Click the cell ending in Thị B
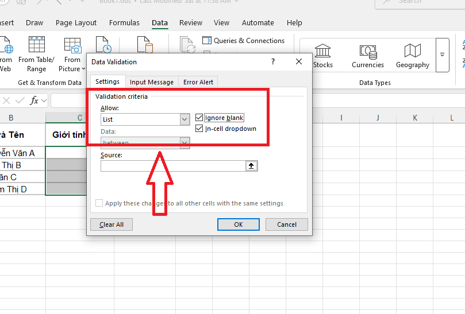The width and height of the screenshot is (465, 314). (22, 165)
